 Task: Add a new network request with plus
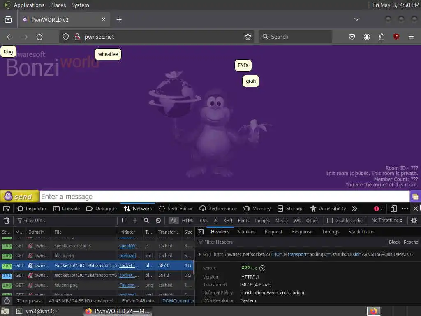135,221
